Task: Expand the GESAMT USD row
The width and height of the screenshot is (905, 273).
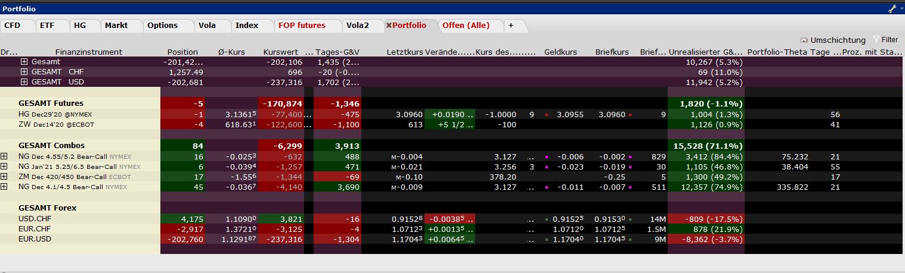Action: click(24, 82)
